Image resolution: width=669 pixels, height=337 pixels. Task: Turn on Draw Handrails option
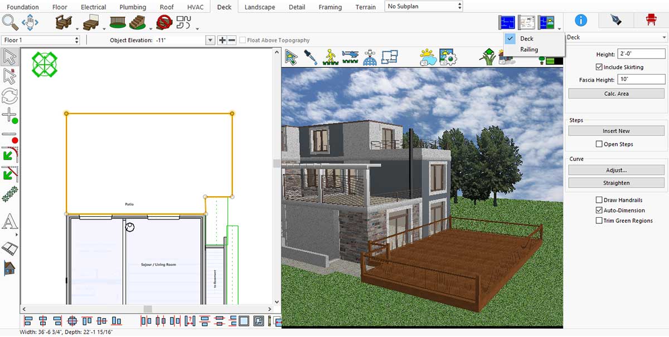tap(599, 200)
